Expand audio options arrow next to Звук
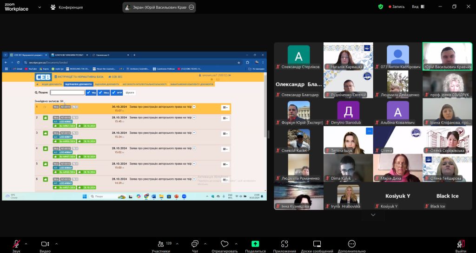 click(x=26, y=244)
